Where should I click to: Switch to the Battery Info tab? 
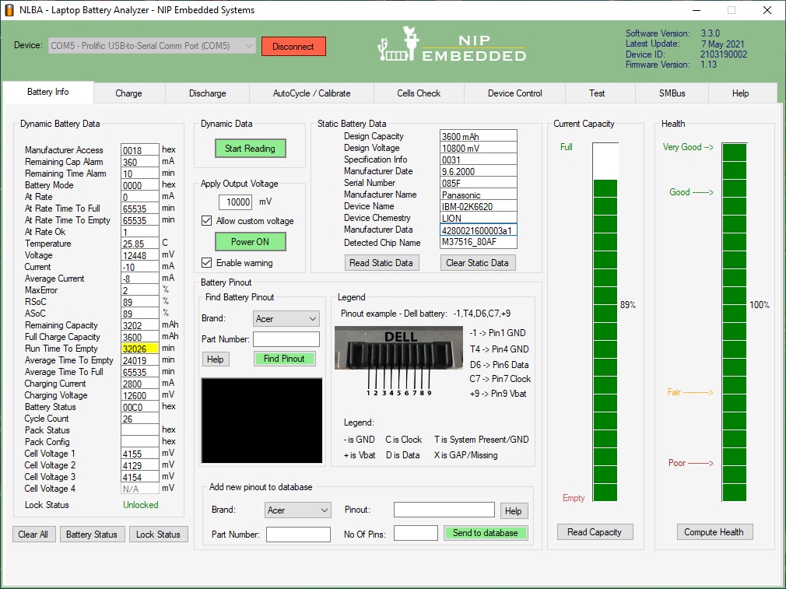click(x=48, y=93)
